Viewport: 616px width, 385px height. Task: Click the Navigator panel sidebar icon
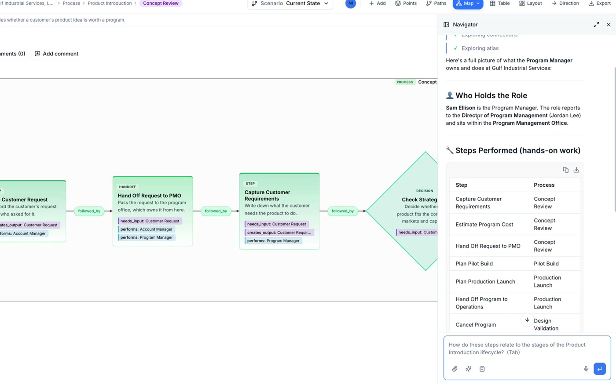(446, 25)
